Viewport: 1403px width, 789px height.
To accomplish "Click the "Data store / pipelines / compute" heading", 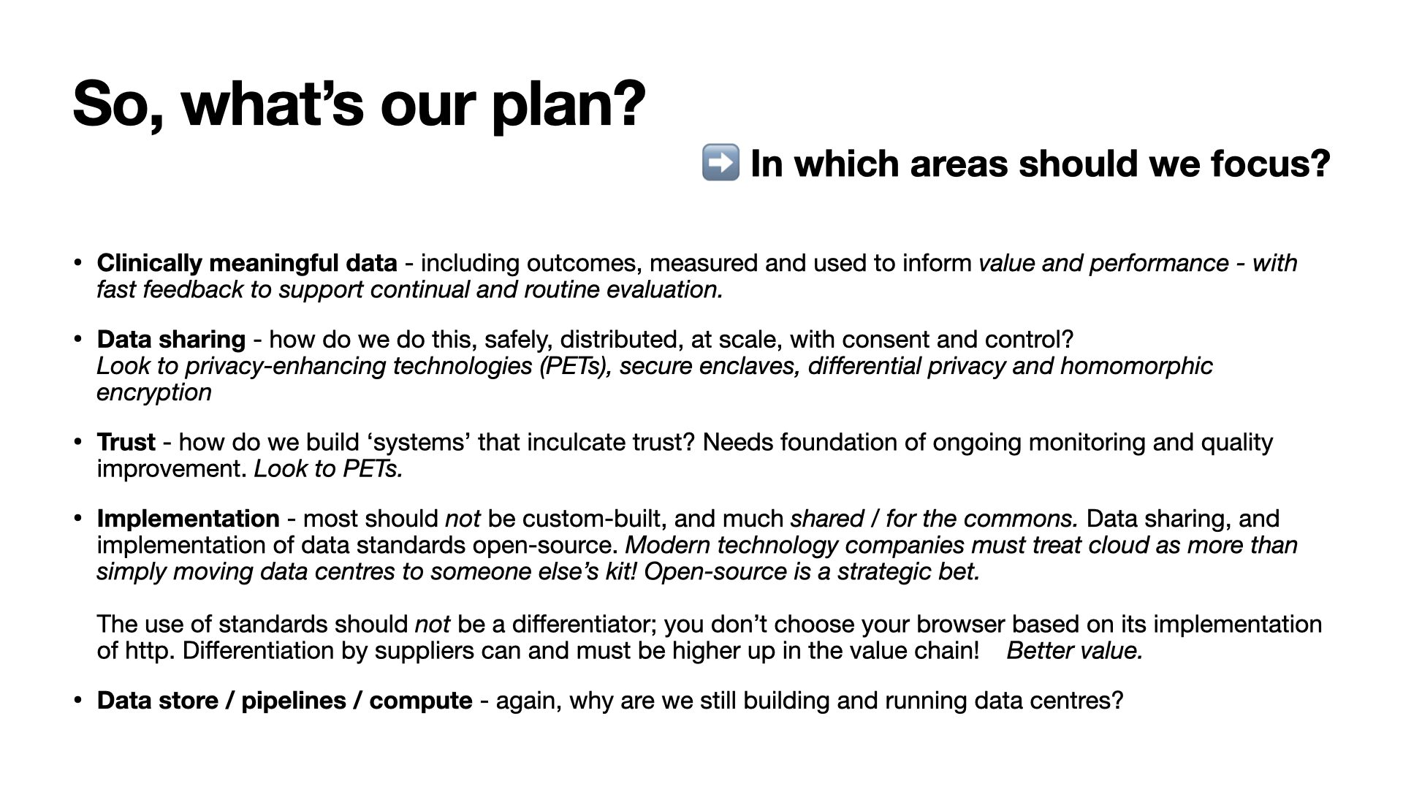I will click(x=284, y=700).
